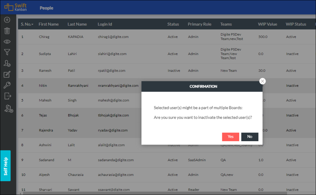Select alalit@digite.com cell
The width and height of the screenshot is (316, 195).
coord(111,145)
